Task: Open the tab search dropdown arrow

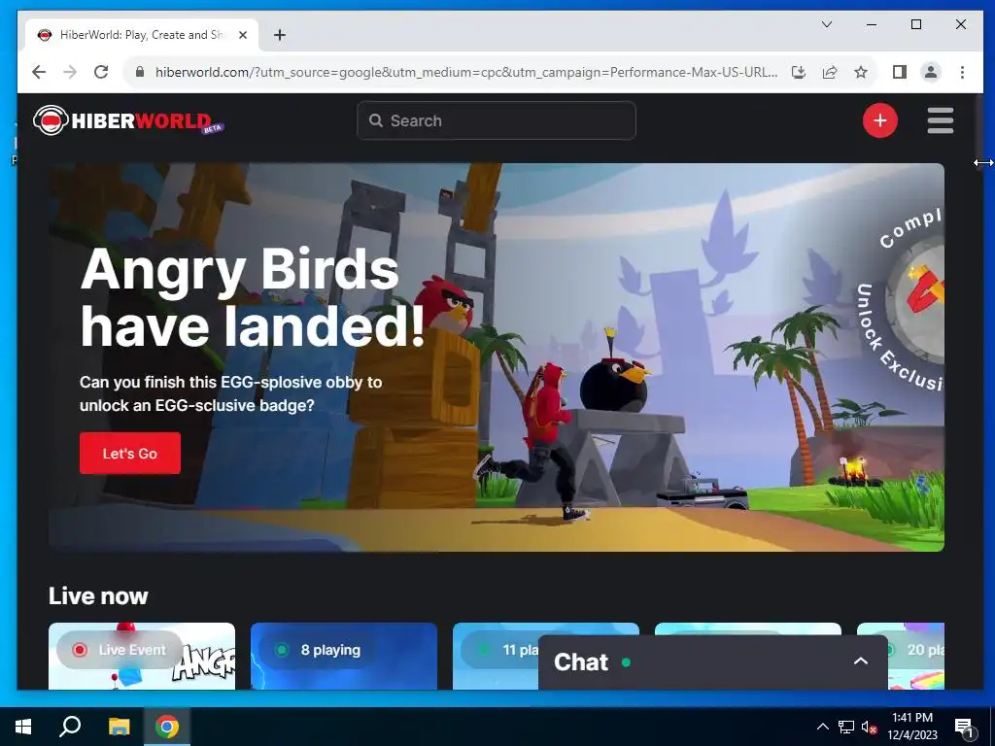Action: tap(827, 24)
